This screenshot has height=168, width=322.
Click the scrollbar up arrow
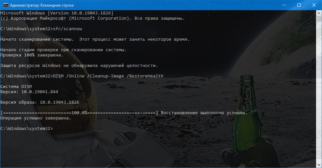(319, 13)
